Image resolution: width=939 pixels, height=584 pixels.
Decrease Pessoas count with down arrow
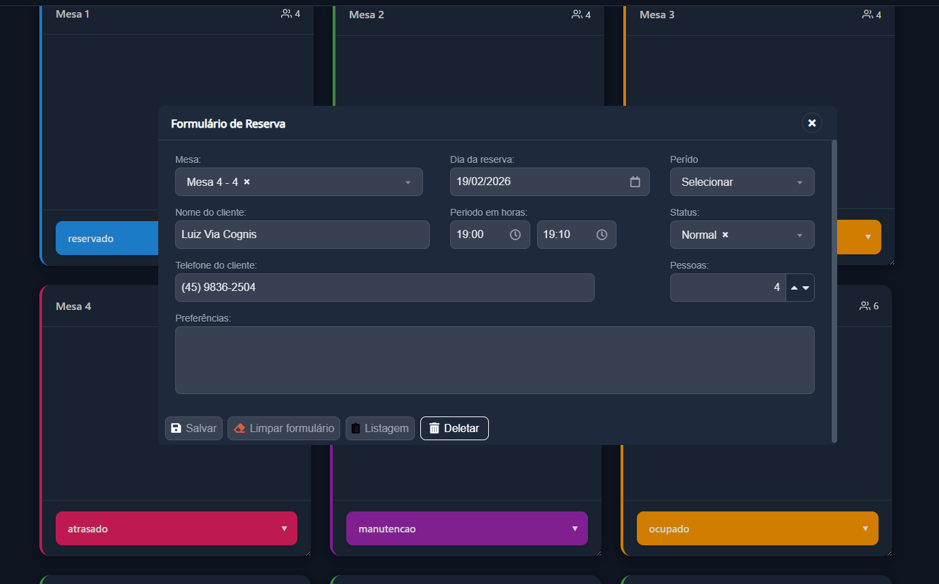pos(806,288)
